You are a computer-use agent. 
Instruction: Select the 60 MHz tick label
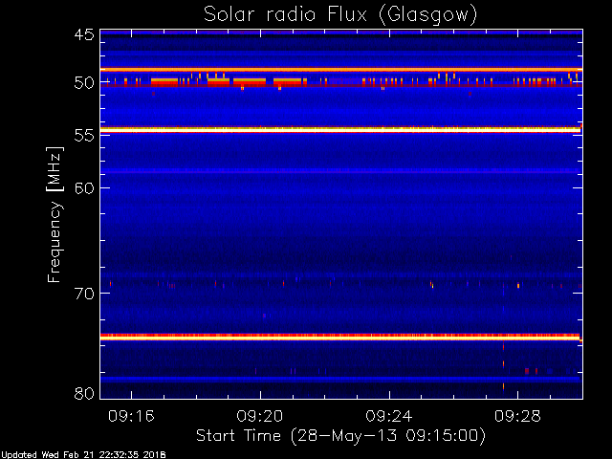(x=84, y=188)
